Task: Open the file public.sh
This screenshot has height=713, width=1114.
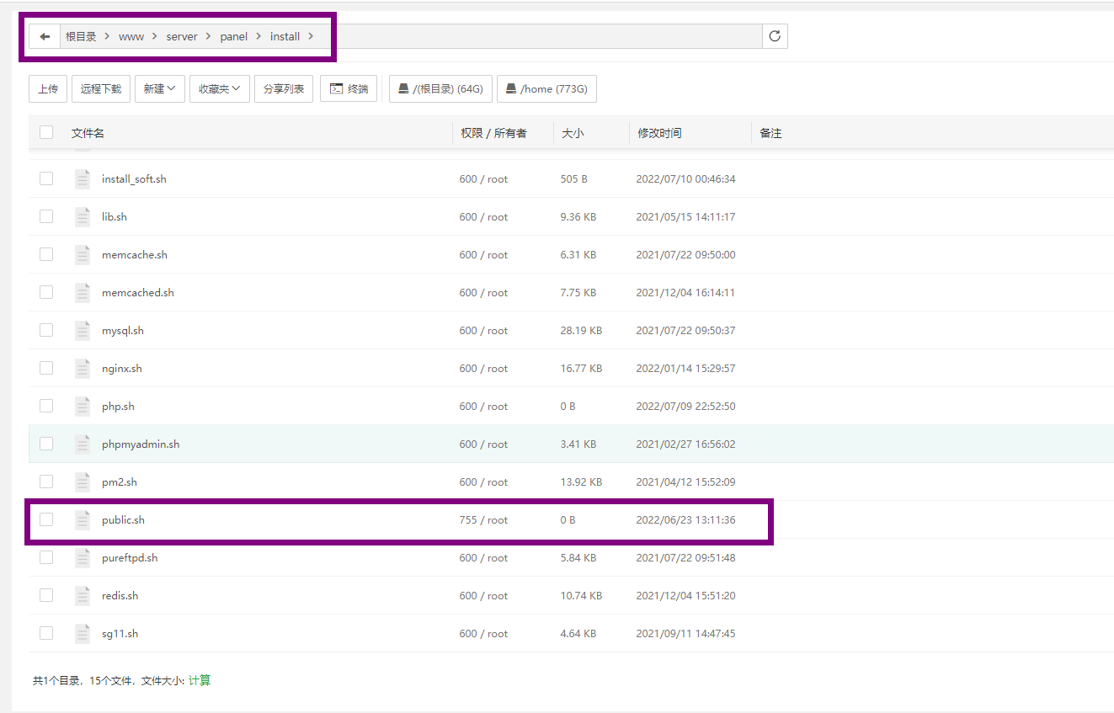Action: [x=123, y=519]
